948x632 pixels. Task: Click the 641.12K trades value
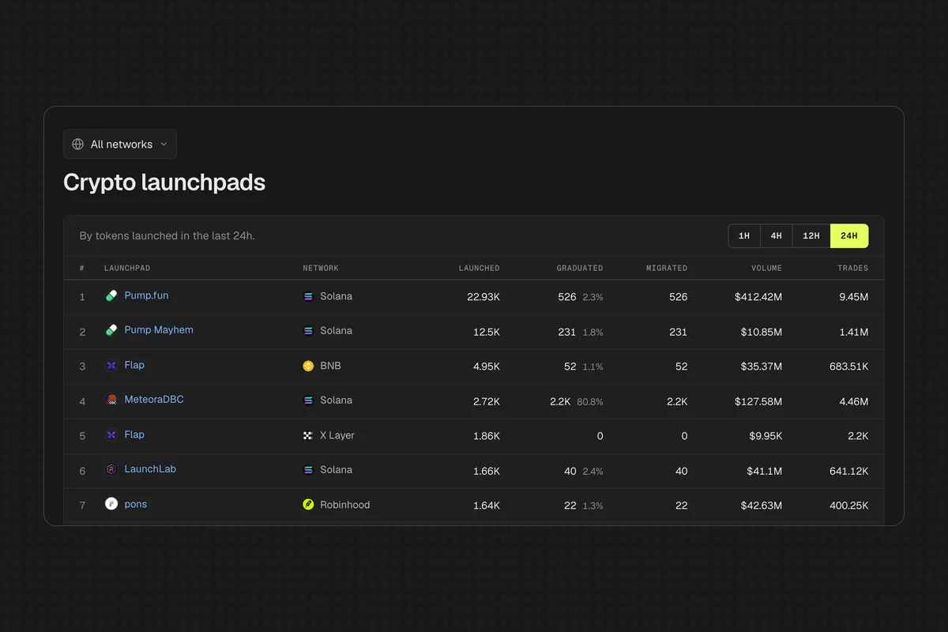849,471
